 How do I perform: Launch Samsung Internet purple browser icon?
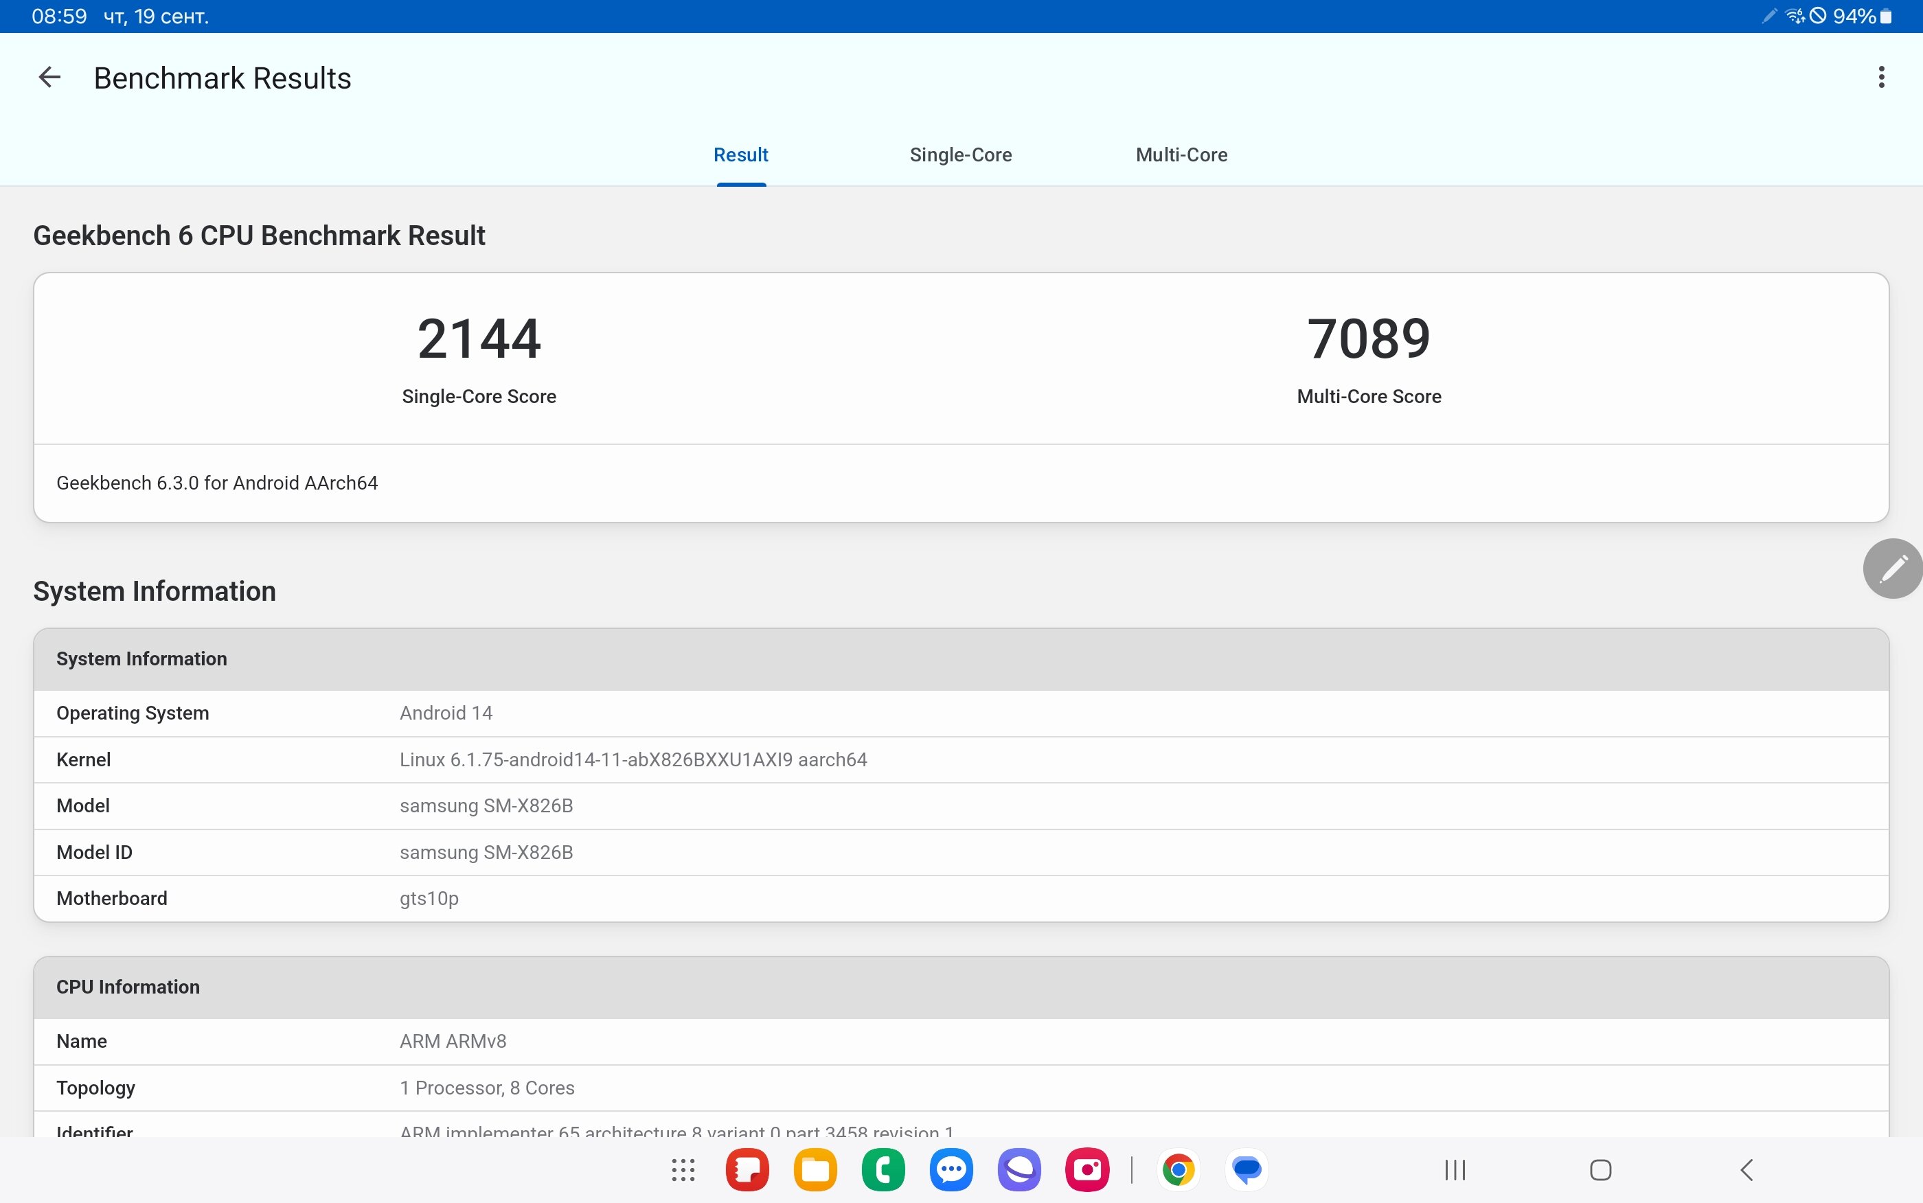pos(1019,1169)
